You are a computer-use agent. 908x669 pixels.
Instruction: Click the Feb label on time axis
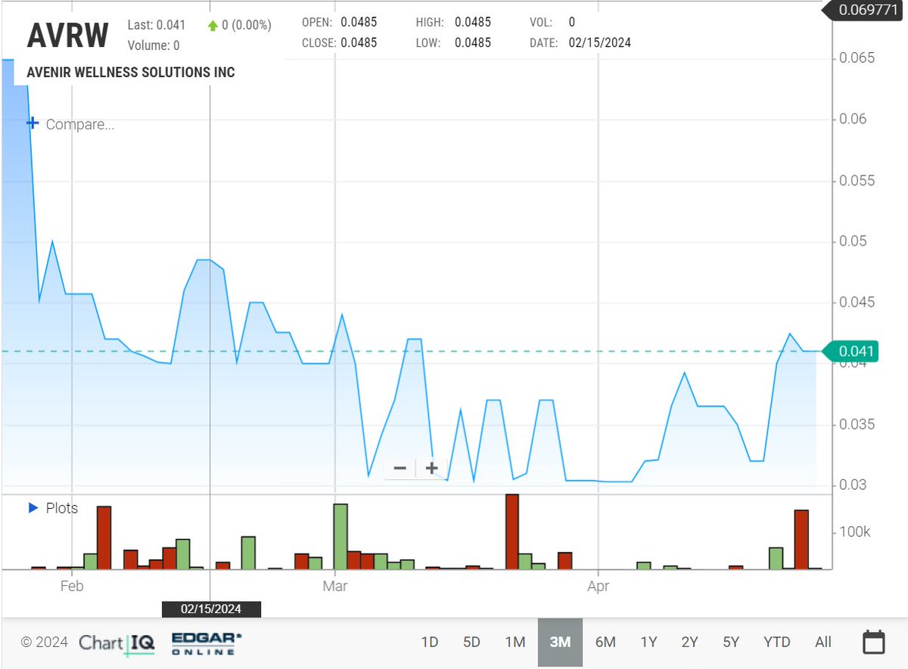71,586
